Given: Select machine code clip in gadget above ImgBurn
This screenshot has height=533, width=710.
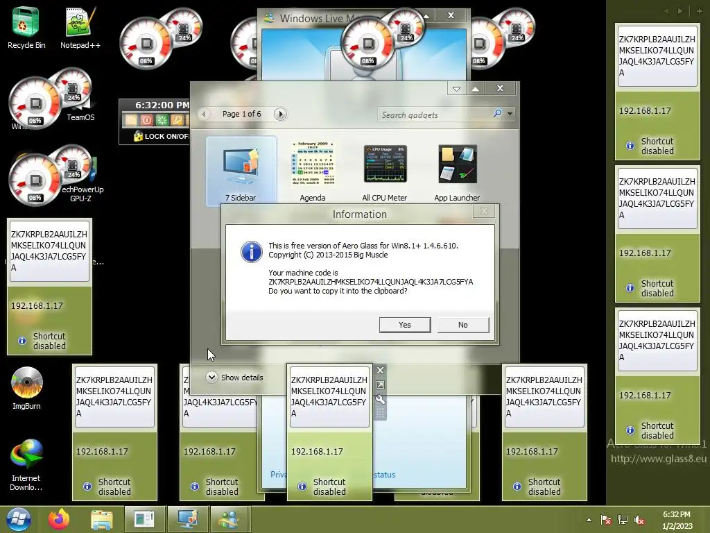Looking at the screenshot, I should tap(49, 251).
